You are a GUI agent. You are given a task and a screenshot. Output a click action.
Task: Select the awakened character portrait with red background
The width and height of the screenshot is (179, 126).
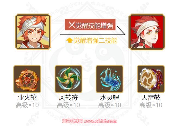[x=147, y=32]
